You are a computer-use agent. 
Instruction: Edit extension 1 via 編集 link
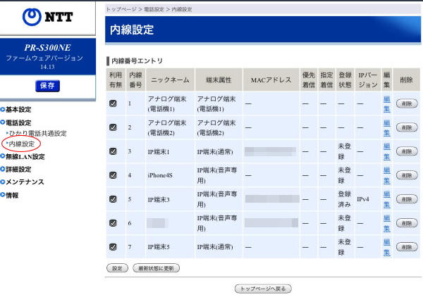point(387,103)
